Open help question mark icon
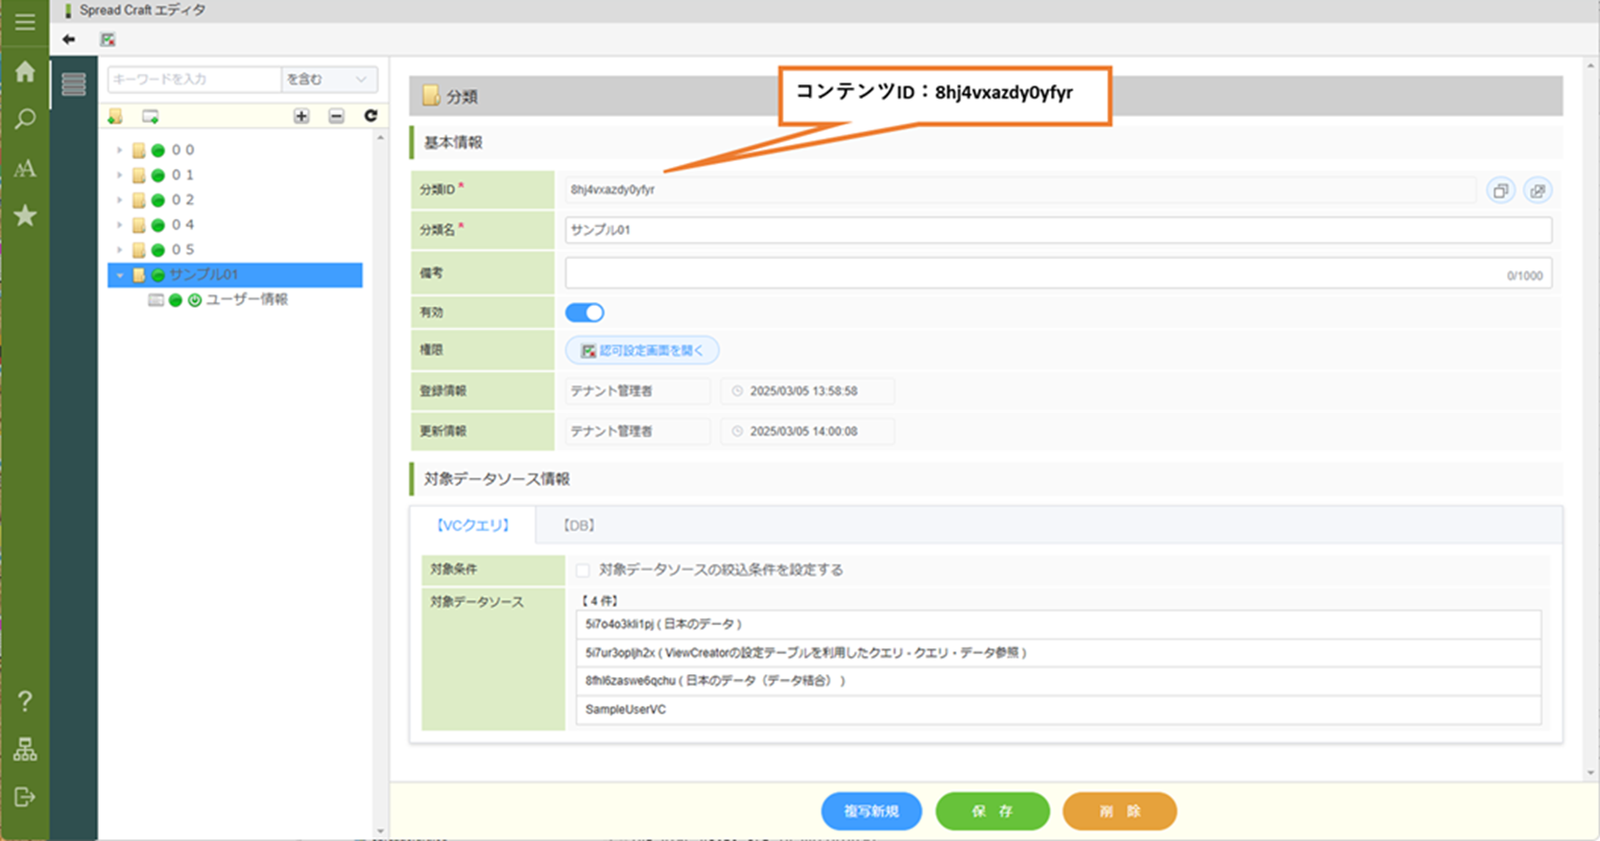The width and height of the screenshot is (1600, 841). (25, 701)
